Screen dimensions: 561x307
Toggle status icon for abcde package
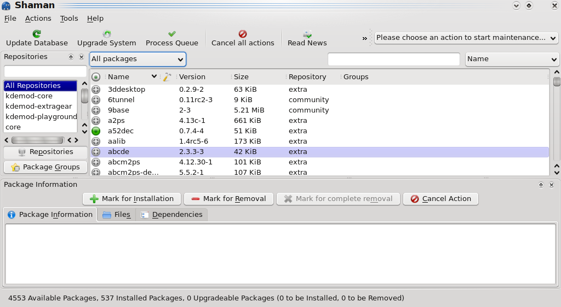tap(96, 151)
